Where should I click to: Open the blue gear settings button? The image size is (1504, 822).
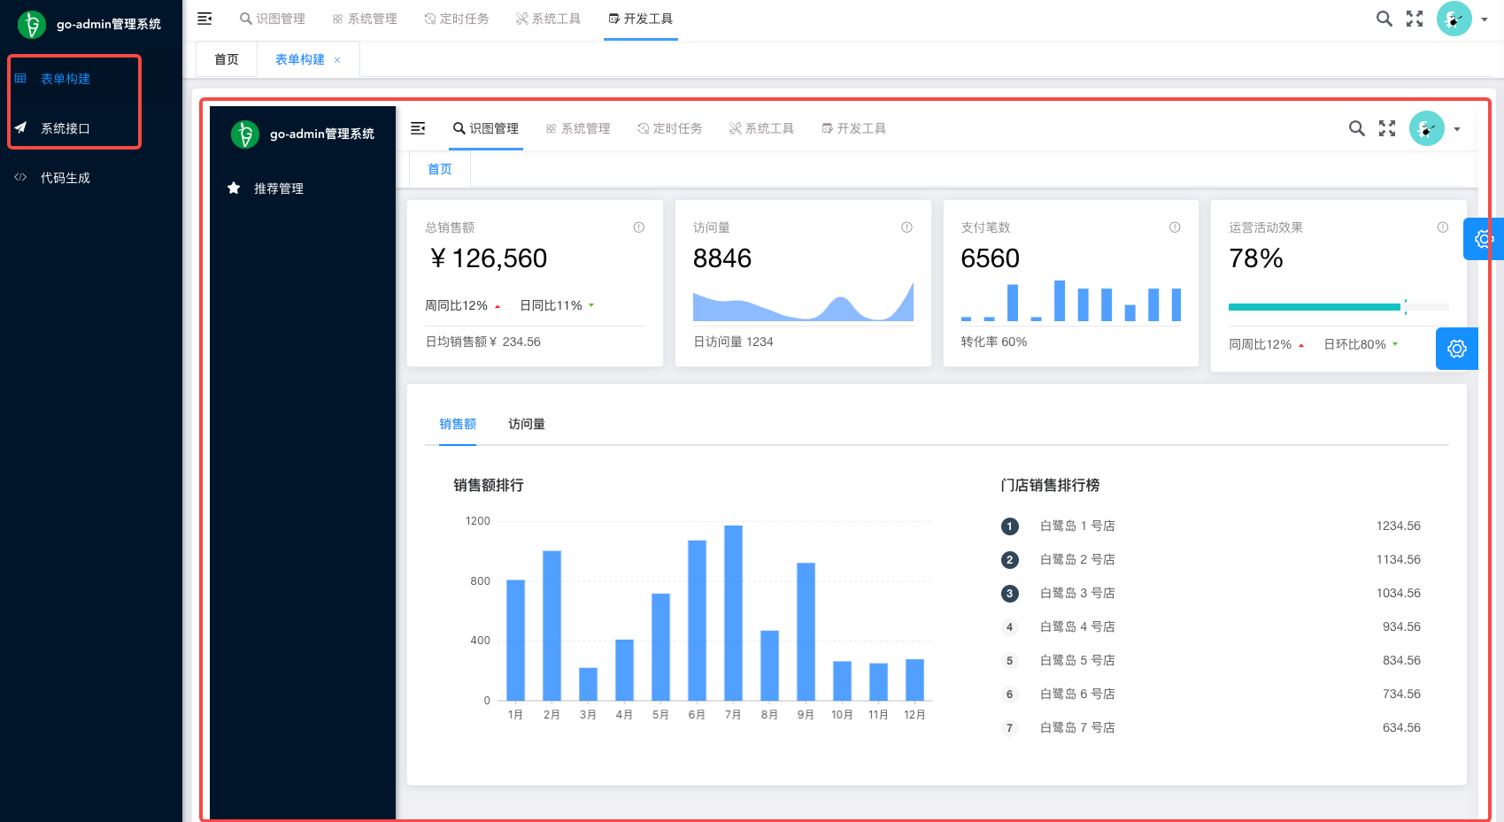pyautogui.click(x=1456, y=348)
